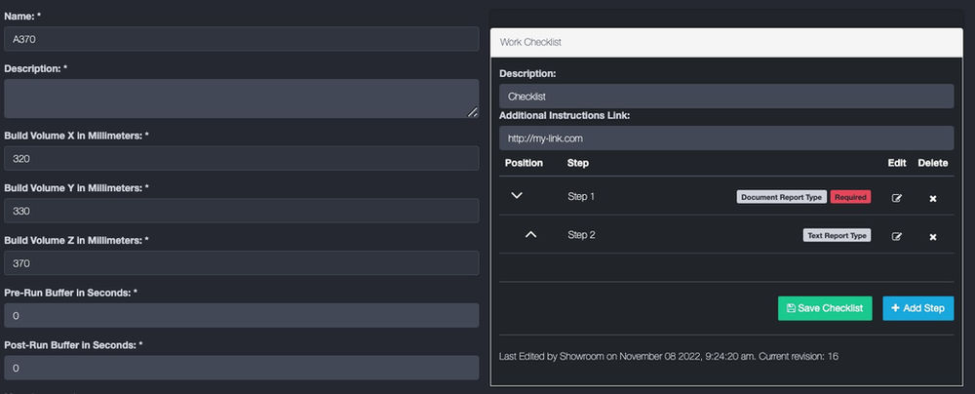The height and width of the screenshot is (394, 975).
Task: Edit Step 1 with pencil icon
Action: [x=897, y=197]
